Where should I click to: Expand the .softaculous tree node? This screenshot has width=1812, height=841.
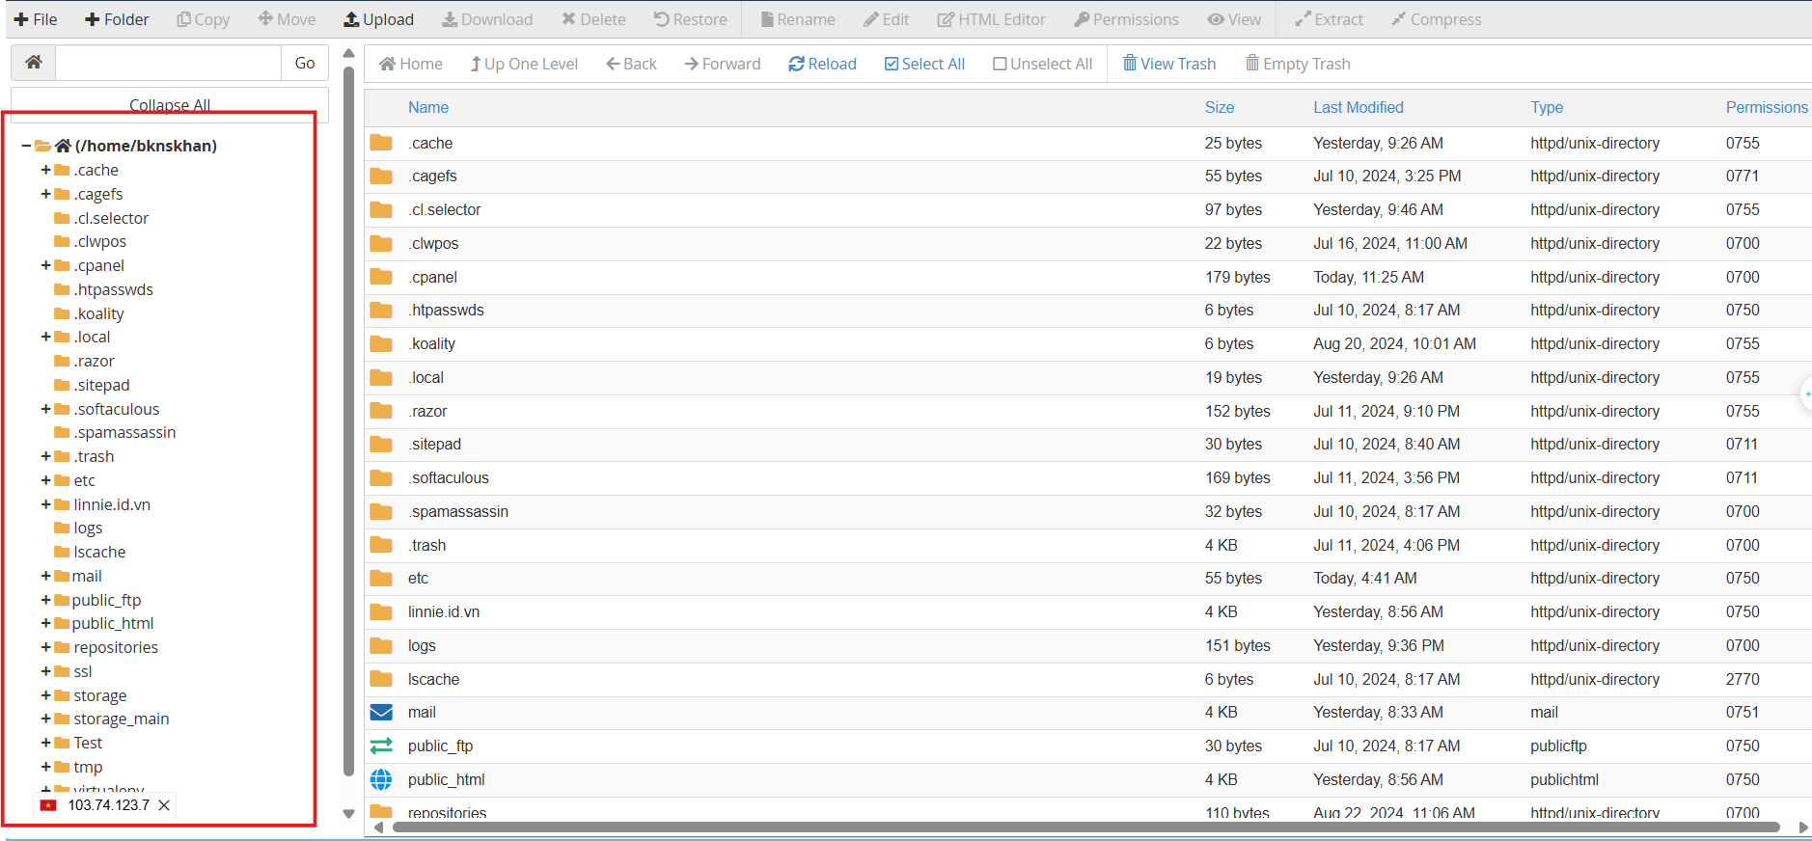[45, 409]
